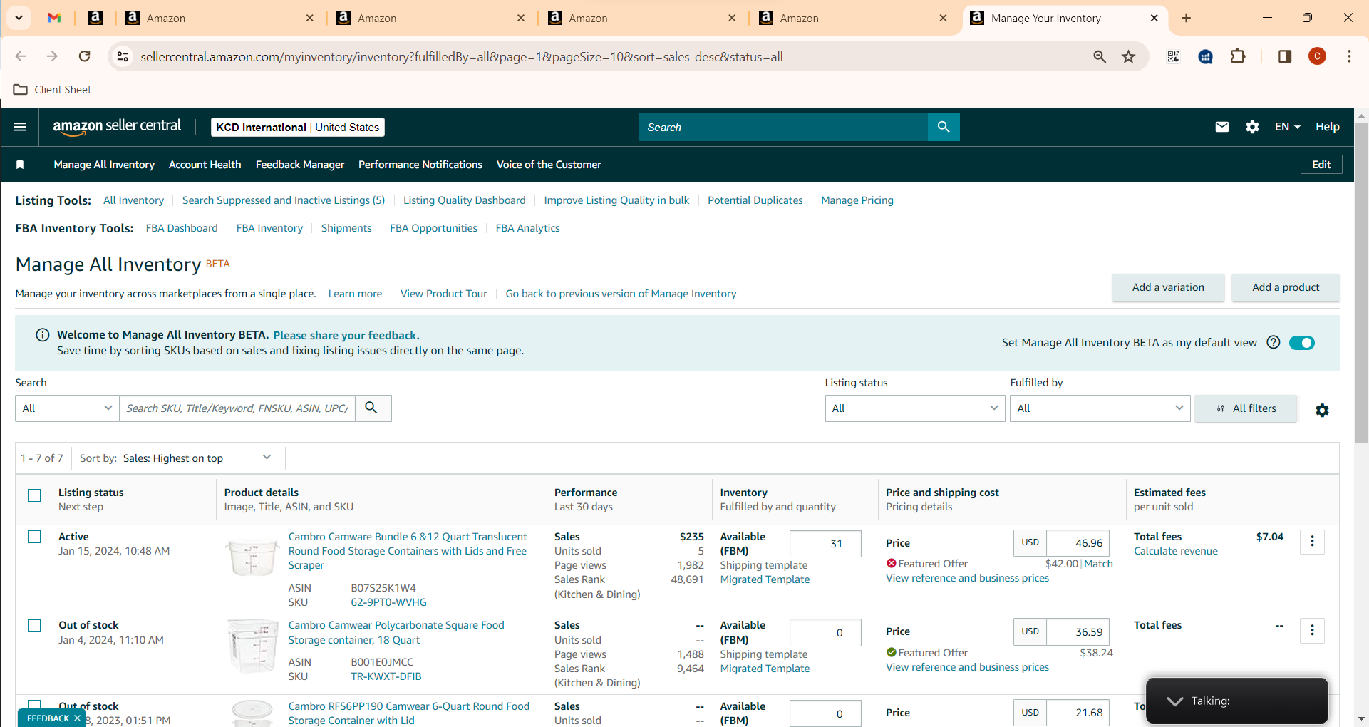Click the Add a product button
The image size is (1369, 727).
1286,287
